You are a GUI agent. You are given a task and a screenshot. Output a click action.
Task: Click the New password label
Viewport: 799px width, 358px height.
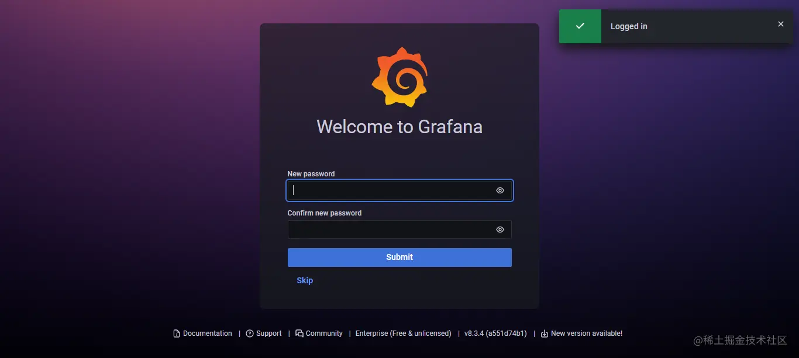point(311,174)
